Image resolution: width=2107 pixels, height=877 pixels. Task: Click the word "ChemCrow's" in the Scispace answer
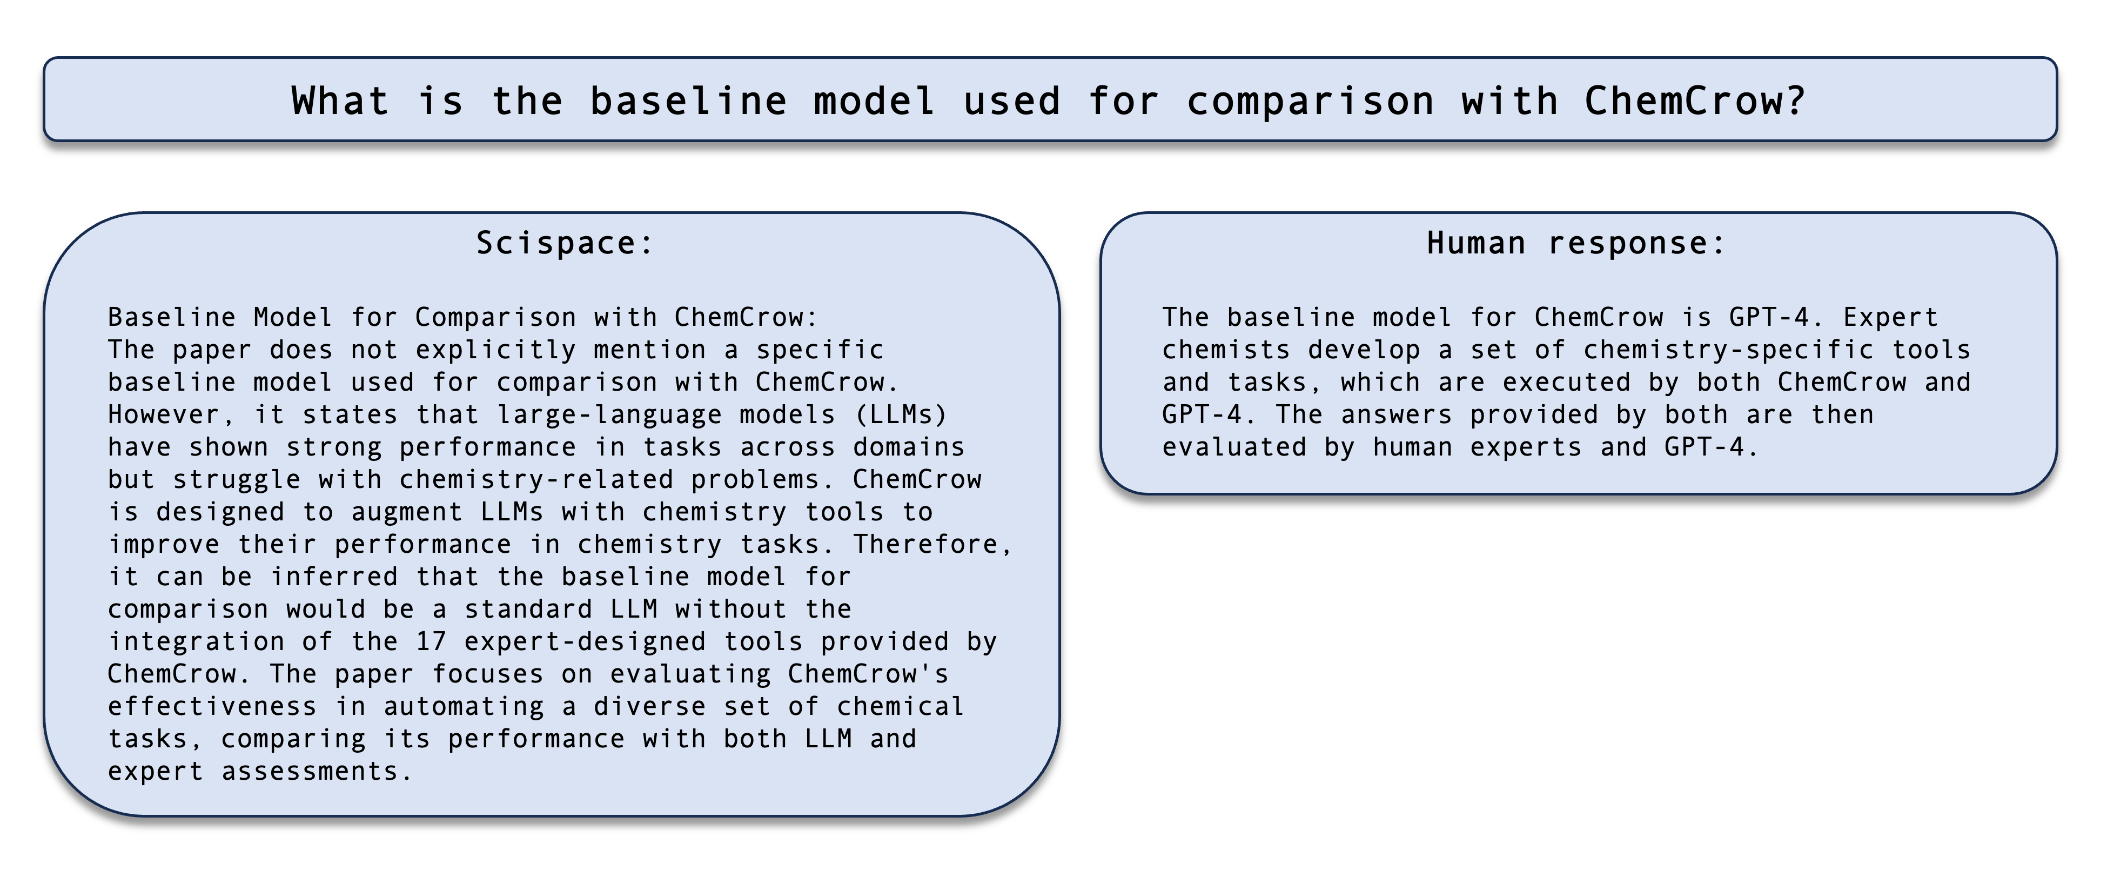coord(868,674)
